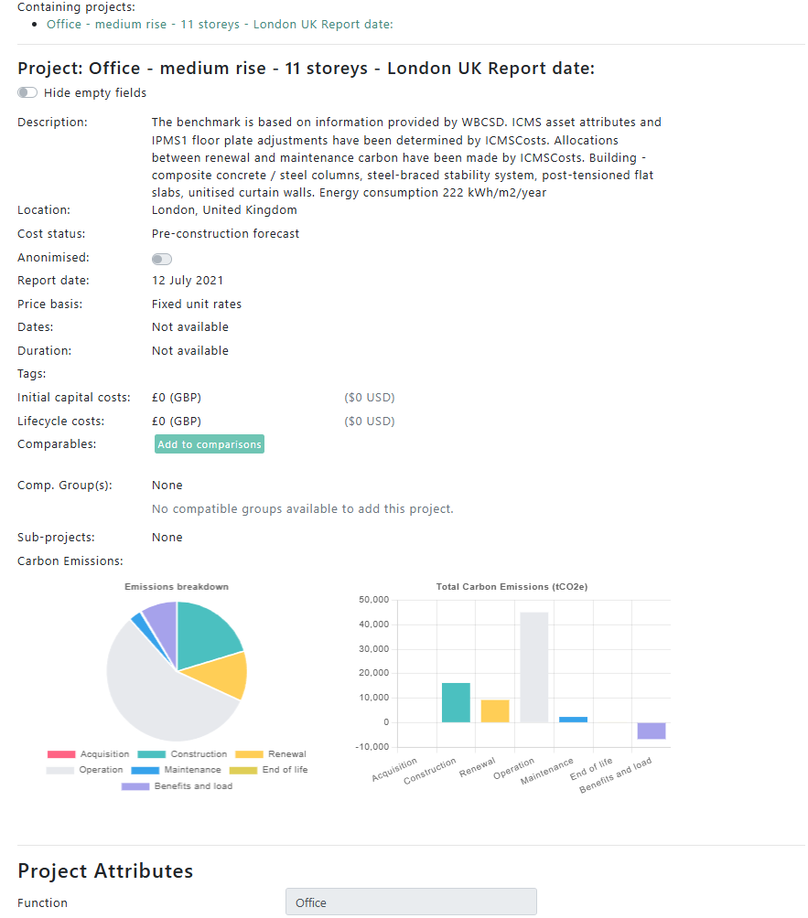Open the Office medium rise project link
Screen dimensions: 808x918
tap(220, 24)
